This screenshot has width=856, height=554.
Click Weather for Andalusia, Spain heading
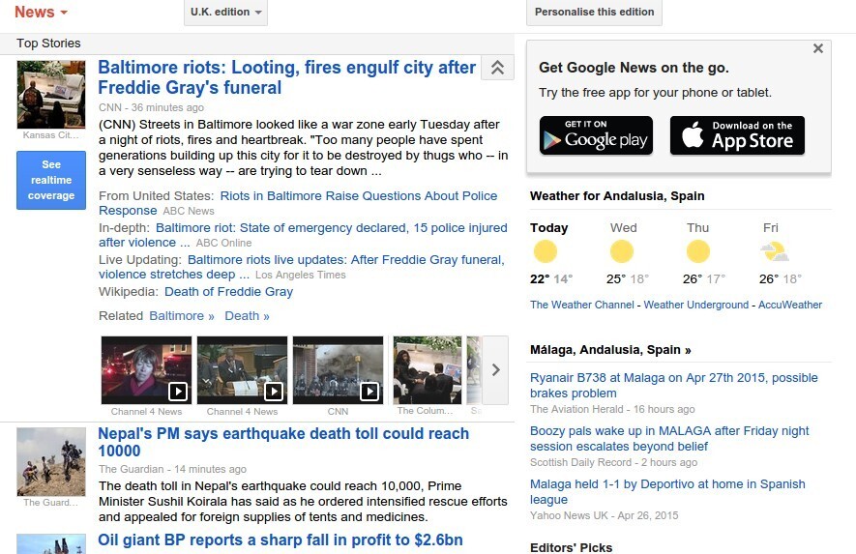pyautogui.click(x=617, y=196)
